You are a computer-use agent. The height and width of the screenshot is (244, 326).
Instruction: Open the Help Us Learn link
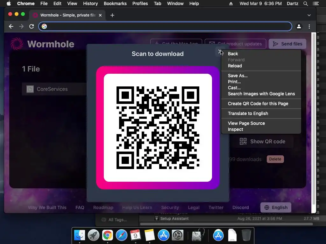click(x=137, y=207)
